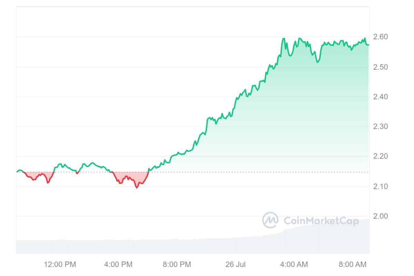Click the 2.50 price axis label
Viewport: 414px width, 276px height.
pos(381,67)
